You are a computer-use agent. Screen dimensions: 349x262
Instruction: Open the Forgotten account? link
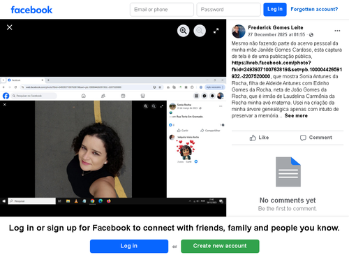click(314, 9)
